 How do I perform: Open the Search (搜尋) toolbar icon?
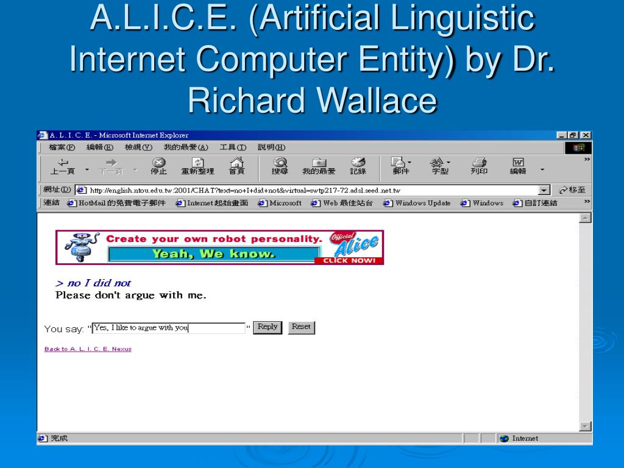pyautogui.click(x=280, y=166)
